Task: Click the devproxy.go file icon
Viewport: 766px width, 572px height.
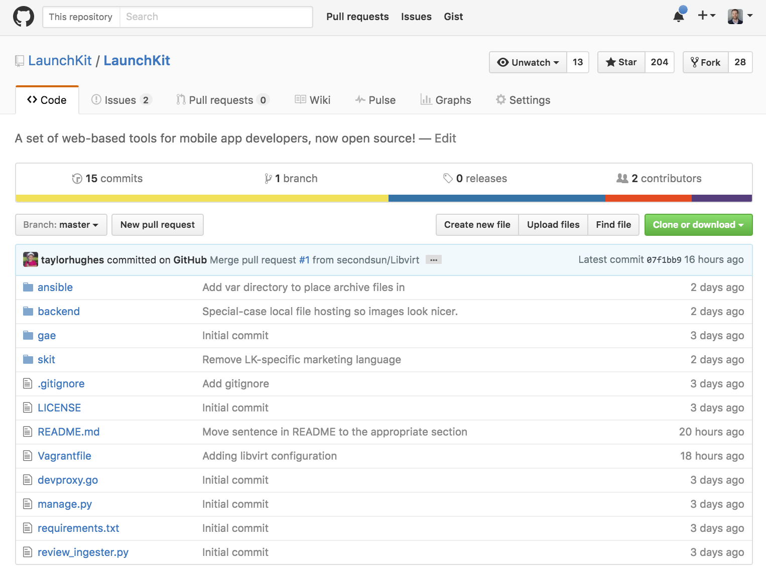Action: [28, 480]
